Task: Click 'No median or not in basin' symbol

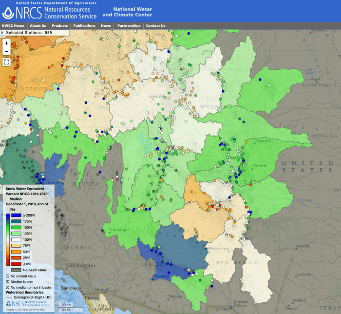Action: [x=6, y=287]
